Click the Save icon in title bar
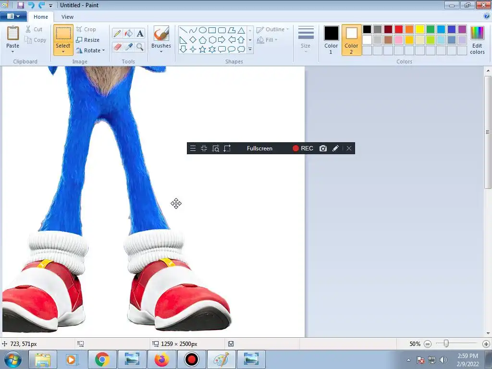Image resolution: width=492 pixels, height=369 pixels. (x=20, y=5)
